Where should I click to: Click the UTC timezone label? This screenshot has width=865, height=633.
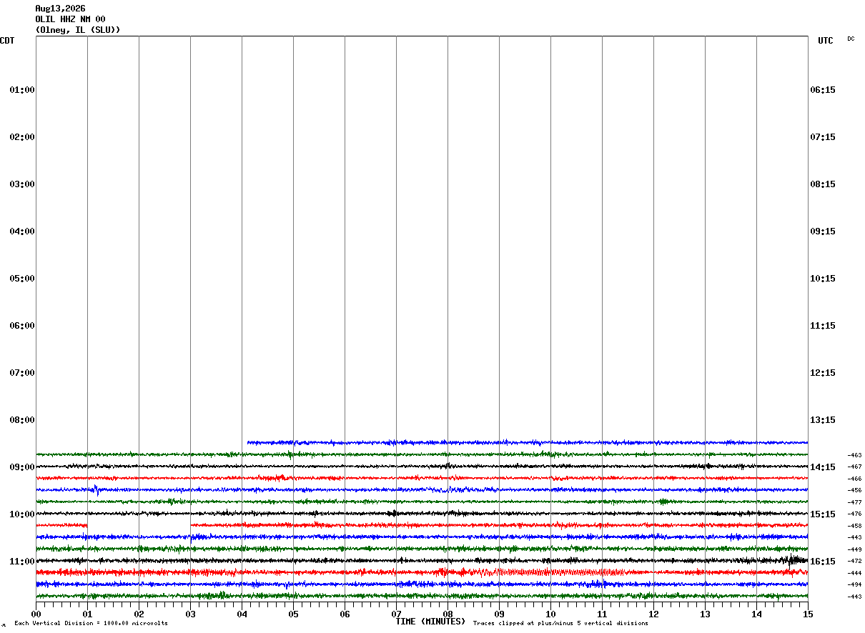point(826,41)
